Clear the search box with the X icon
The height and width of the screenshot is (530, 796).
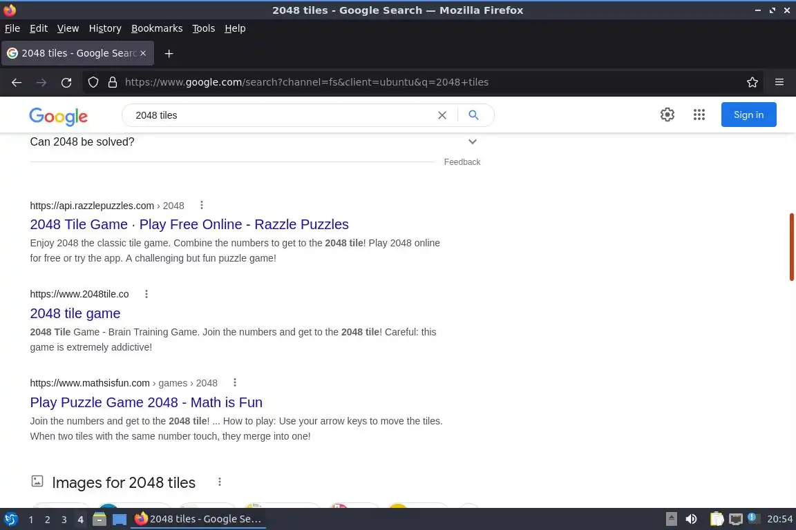point(442,115)
